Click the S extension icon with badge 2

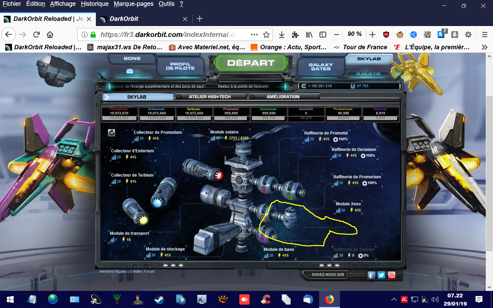pyautogui.click(x=441, y=34)
